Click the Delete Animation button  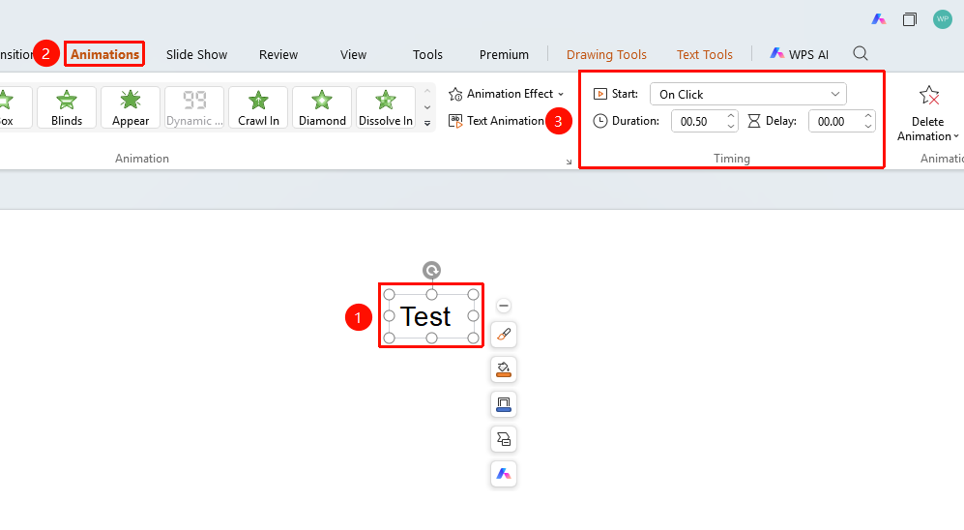point(927,114)
